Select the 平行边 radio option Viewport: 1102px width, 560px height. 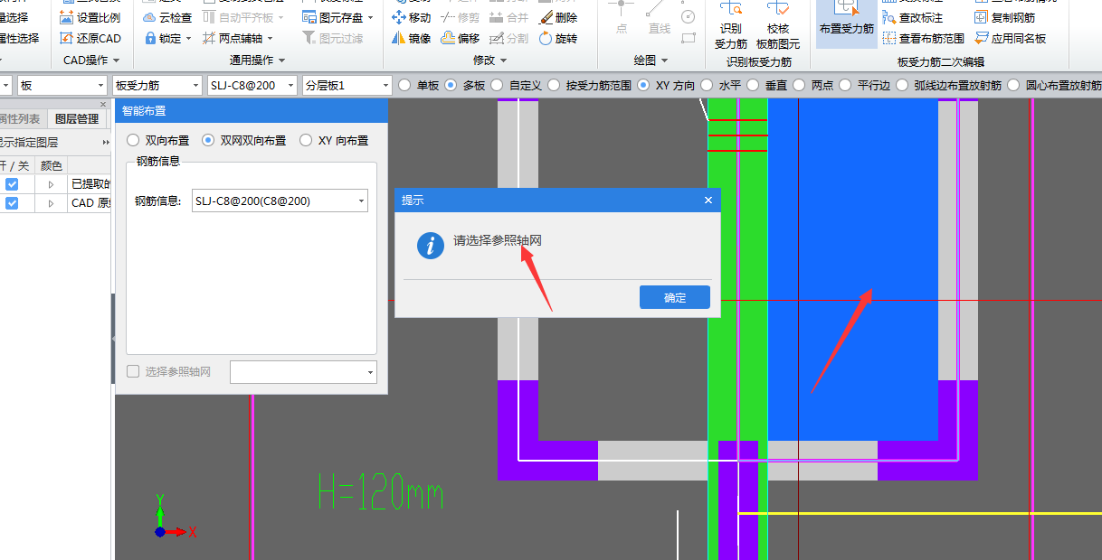coord(865,85)
